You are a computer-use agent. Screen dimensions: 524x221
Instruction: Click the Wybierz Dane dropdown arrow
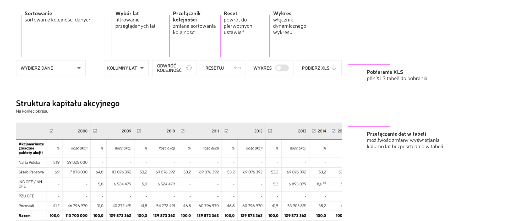79,68
